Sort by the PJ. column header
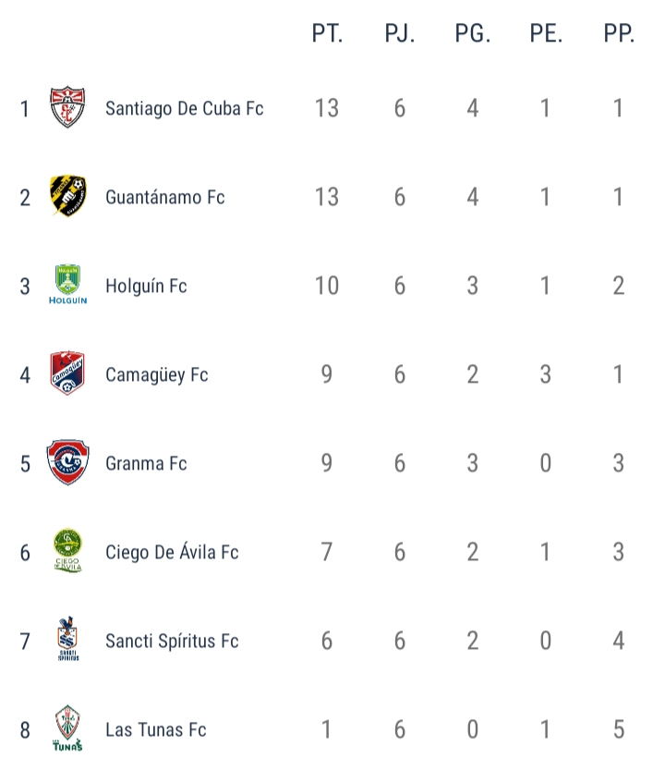 pos(400,33)
